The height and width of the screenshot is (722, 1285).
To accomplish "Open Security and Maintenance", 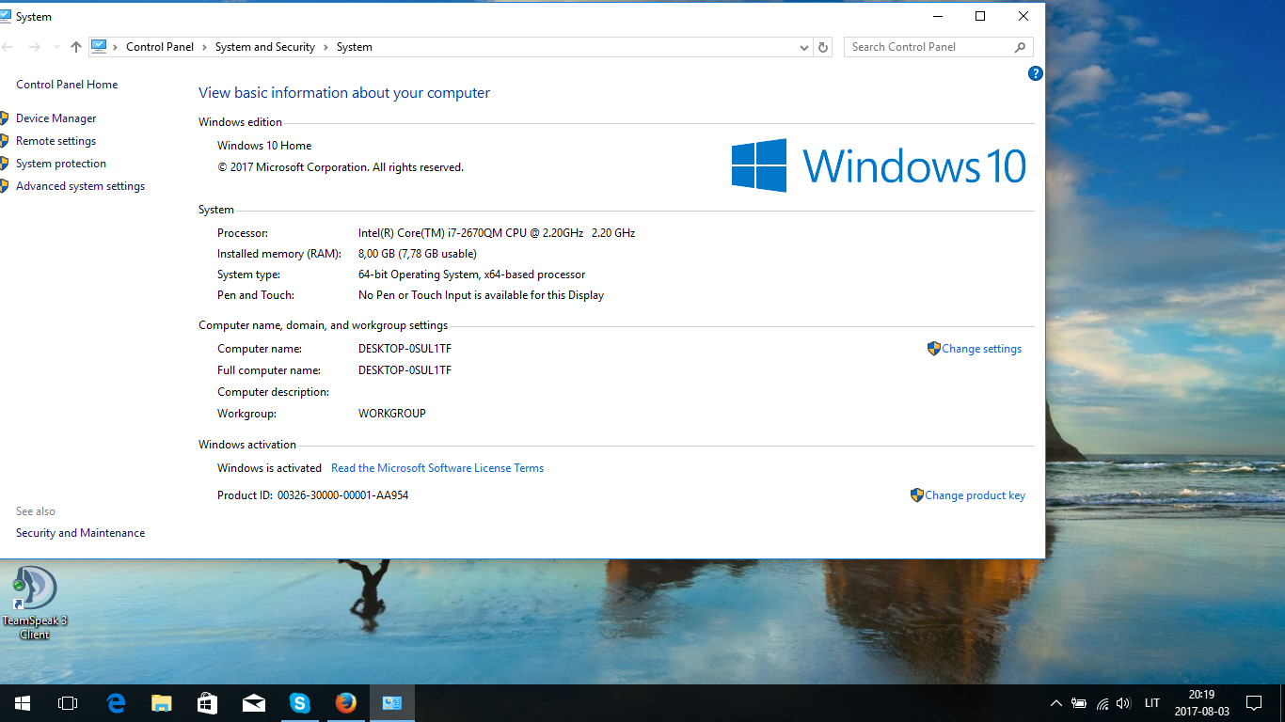I will pos(80,533).
